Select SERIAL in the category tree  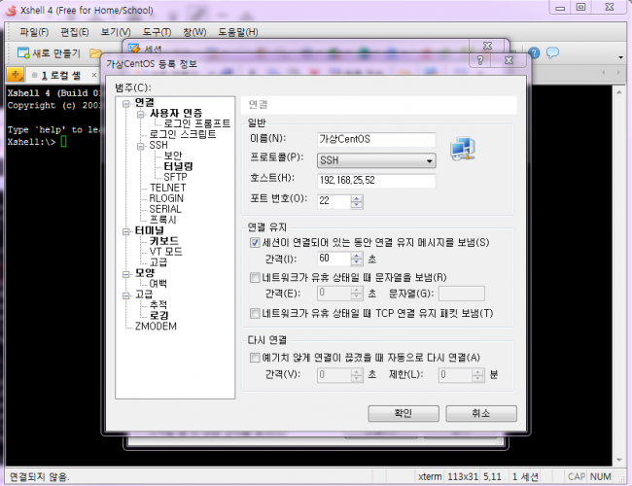[x=165, y=209]
